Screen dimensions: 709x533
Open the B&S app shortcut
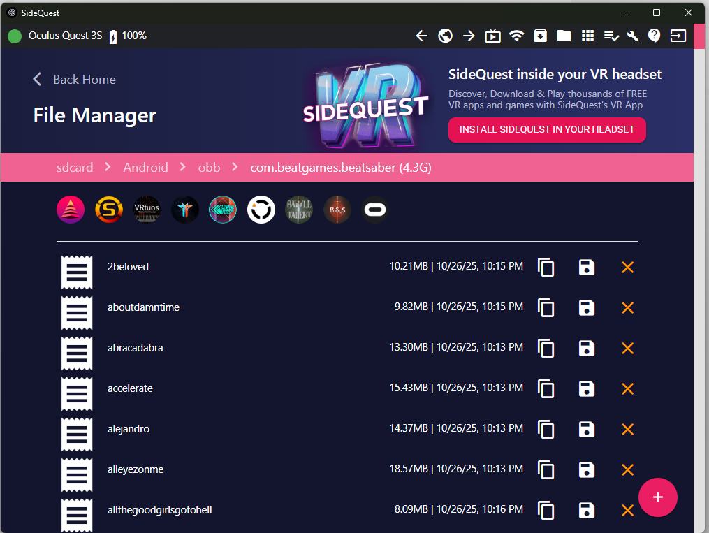point(337,210)
